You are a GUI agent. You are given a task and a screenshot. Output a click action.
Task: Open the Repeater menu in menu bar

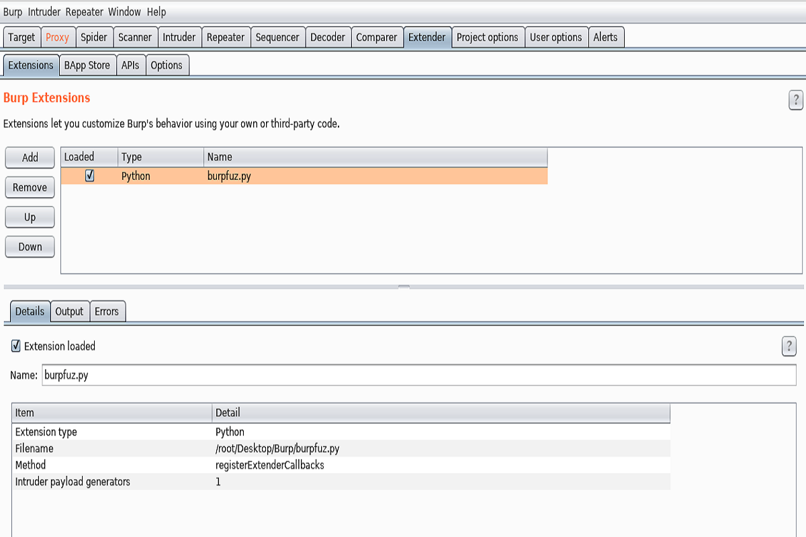pyautogui.click(x=84, y=12)
